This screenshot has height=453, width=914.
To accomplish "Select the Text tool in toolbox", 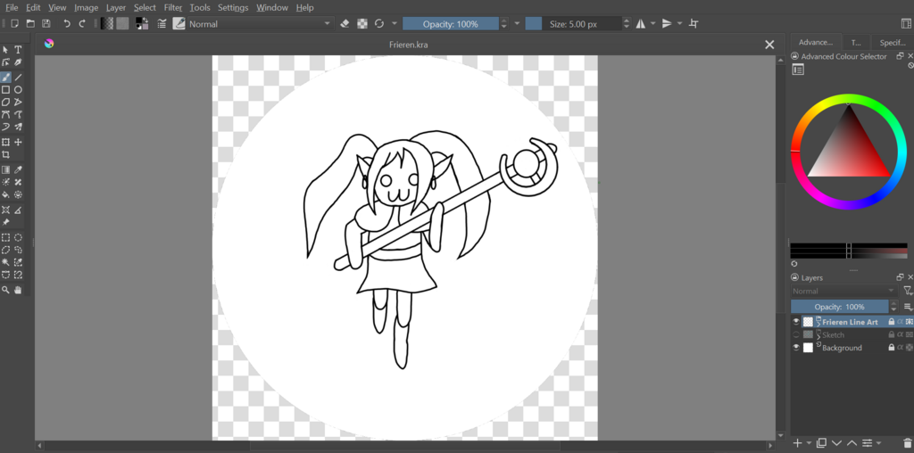I will (18, 50).
